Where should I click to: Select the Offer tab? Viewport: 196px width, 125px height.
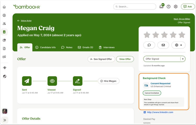pos(25,47)
